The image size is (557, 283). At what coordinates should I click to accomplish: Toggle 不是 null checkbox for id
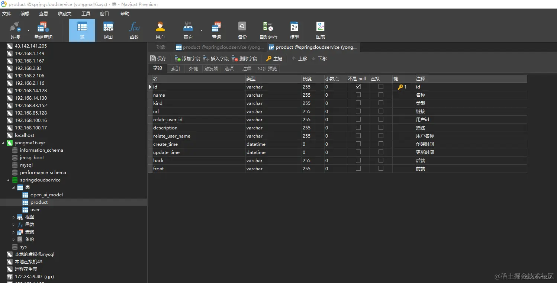tap(358, 87)
